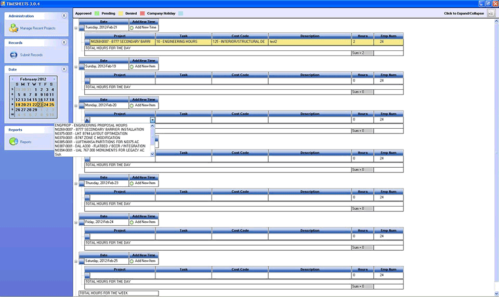Image resolution: width=499 pixels, height=297 pixels.
Task: Select row marker of Friday 2012-Feb-24 date row
Action: pyautogui.click(x=82, y=222)
